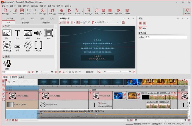Toggle dashed selection frame icon in layout designer
This screenshot has height=126, width=192.
pos(60,23)
